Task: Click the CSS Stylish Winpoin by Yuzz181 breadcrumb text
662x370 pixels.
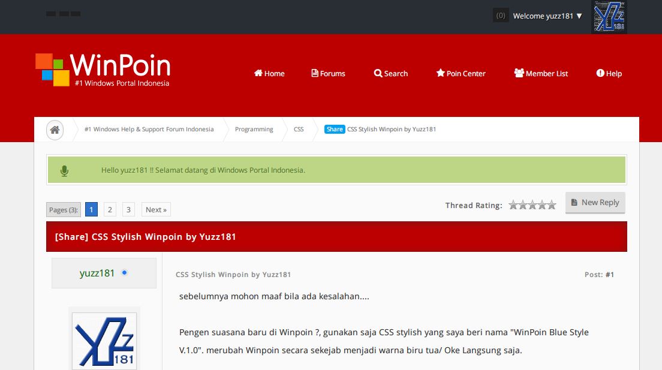Action: (392, 130)
